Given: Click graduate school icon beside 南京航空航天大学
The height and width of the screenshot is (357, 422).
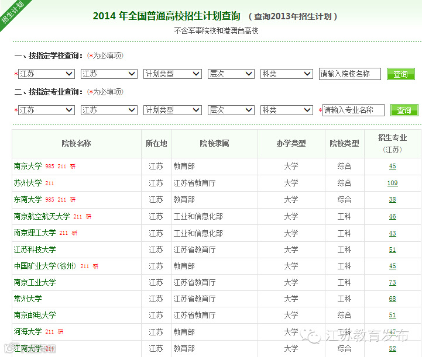Looking at the screenshot, I should pyautogui.click(x=89, y=217).
